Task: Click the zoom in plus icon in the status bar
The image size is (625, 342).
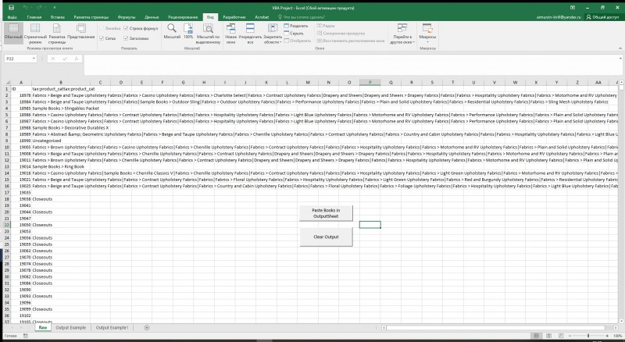Action: [x=607, y=336]
